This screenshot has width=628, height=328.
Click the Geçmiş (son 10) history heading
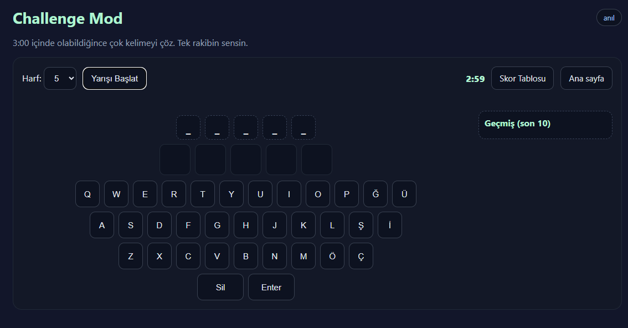click(x=517, y=124)
